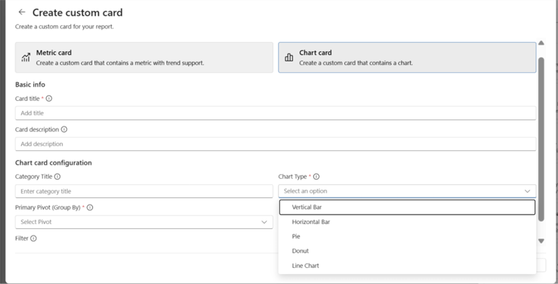
Task: Click info icon beside Filter label
Action: click(x=33, y=238)
